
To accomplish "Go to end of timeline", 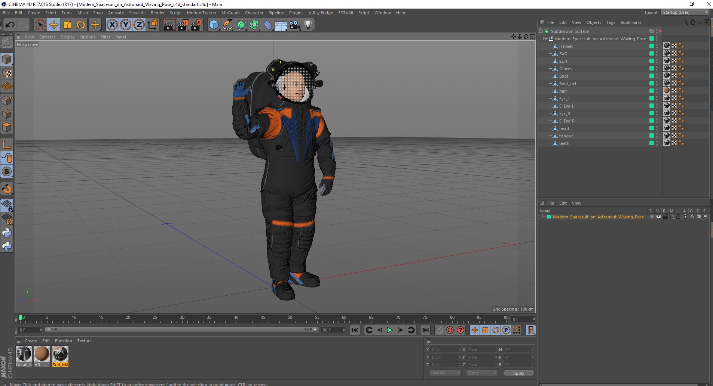I will (425, 330).
